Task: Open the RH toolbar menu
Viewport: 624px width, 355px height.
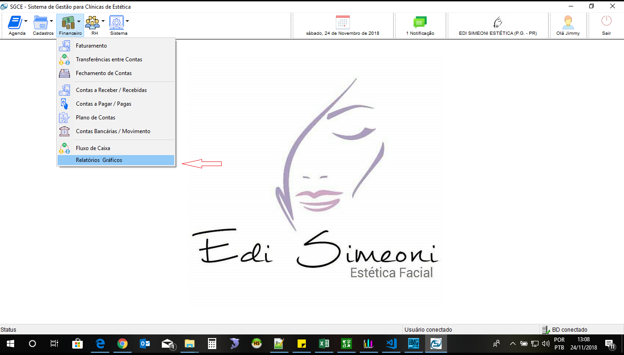Action: pos(95,25)
